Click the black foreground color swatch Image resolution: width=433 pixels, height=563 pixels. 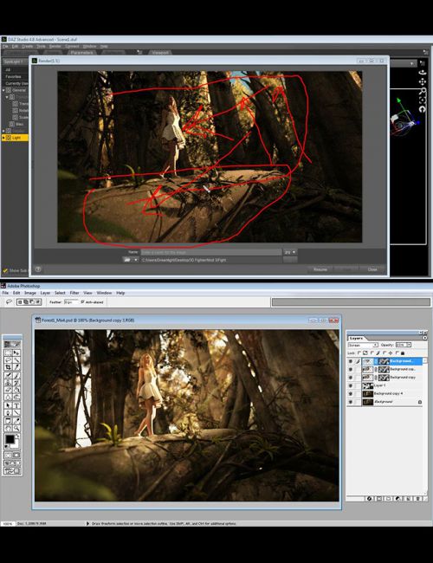coord(10,439)
